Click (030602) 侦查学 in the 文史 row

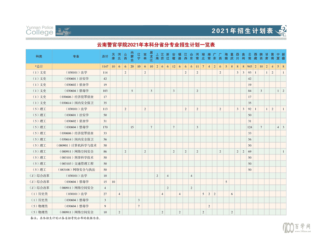point(76,85)
